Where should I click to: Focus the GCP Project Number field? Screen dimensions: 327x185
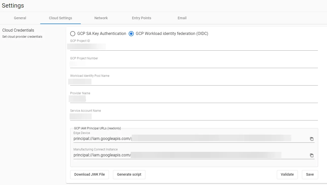click(194, 64)
